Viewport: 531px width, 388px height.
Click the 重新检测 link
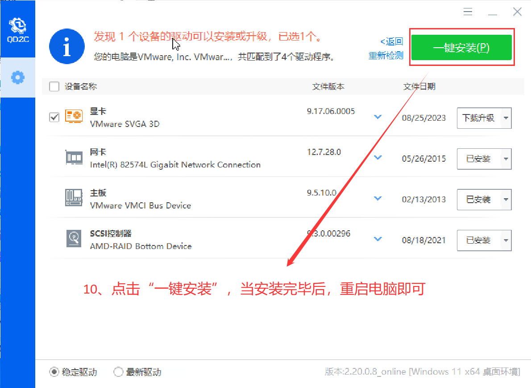386,55
